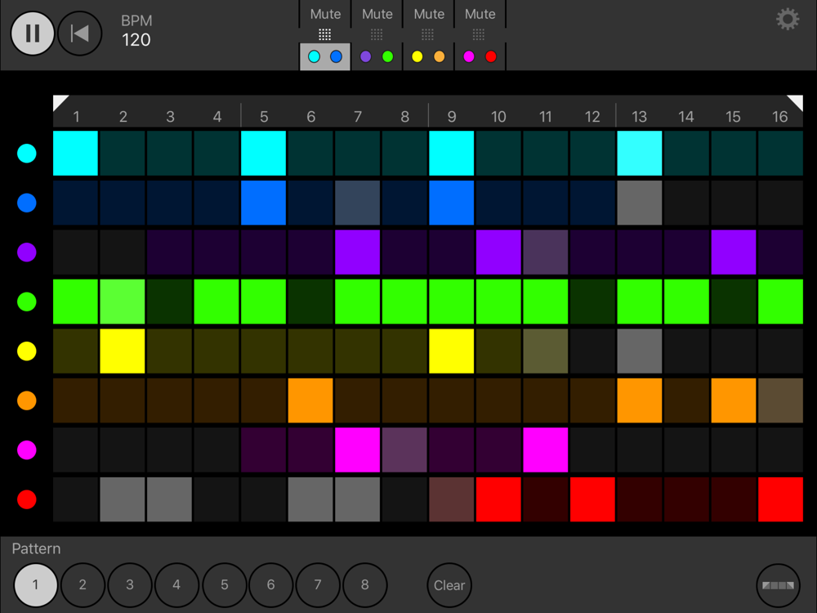Select the purple track circle icon
Viewport: 817px width, 613px height.
click(27, 252)
